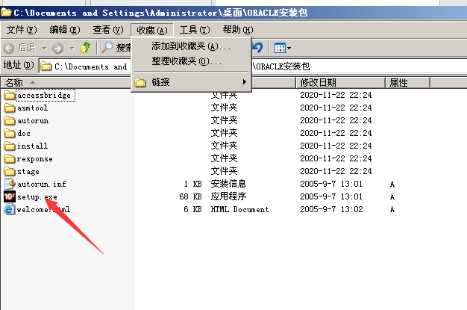Viewport: 467px width, 310px height.
Task: Expand the Back history dropdown arrow
Action: click(x=44, y=48)
